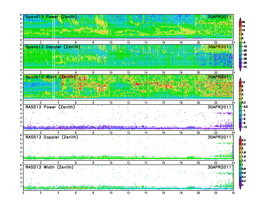Click the "-40" label on the top colorbar
This screenshot has width=268, height=207.
pos(244,67)
